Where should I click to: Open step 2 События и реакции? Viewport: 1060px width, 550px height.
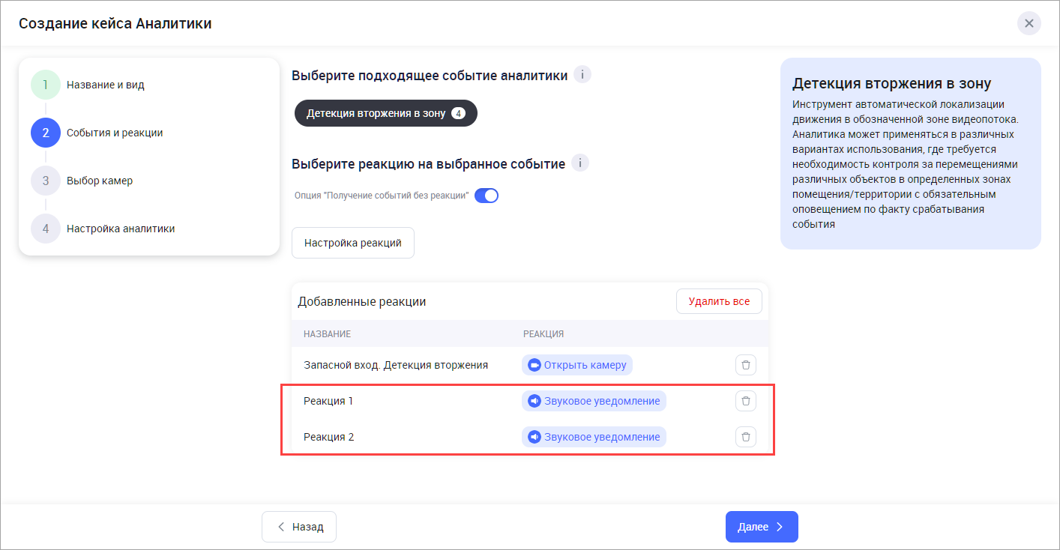[x=114, y=133]
